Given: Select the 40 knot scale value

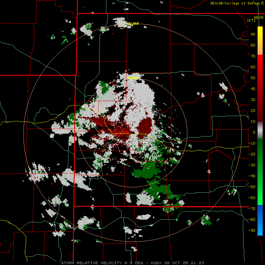Looking at the screenshot, I should 253,89.
